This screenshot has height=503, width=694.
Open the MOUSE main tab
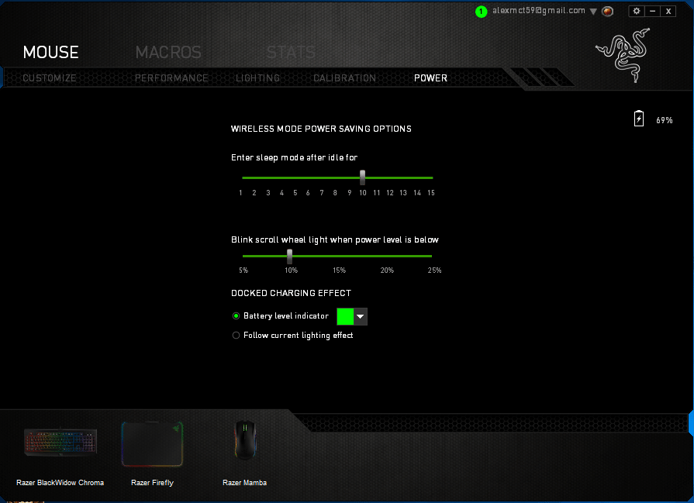[51, 52]
